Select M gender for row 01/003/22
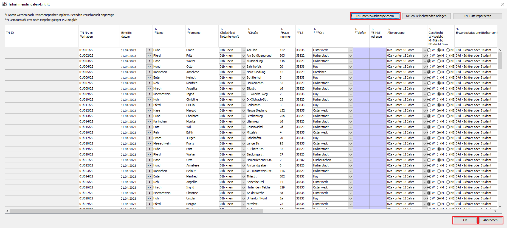The width and height of the screenshot is (507, 228). pyautogui.click(x=439, y=61)
